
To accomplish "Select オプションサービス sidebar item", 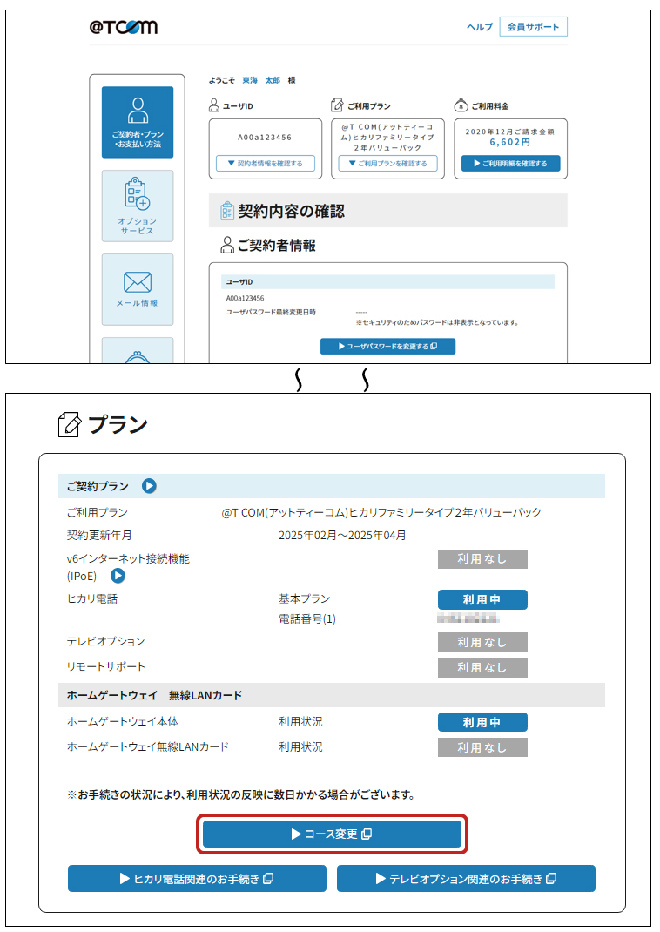I will tap(138, 206).
